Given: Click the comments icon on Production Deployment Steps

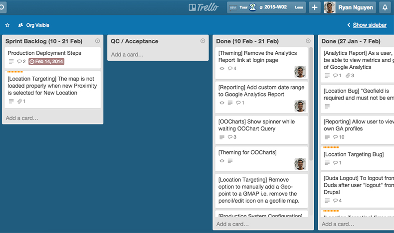Looking at the screenshot, I should 21,61.
